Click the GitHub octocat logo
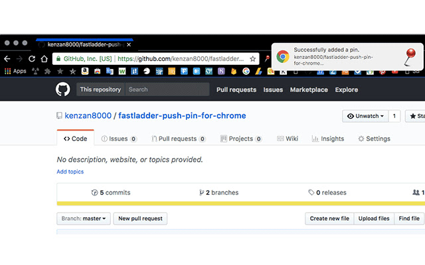Viewport: 425px width, 265px height. tap(63, 89)
